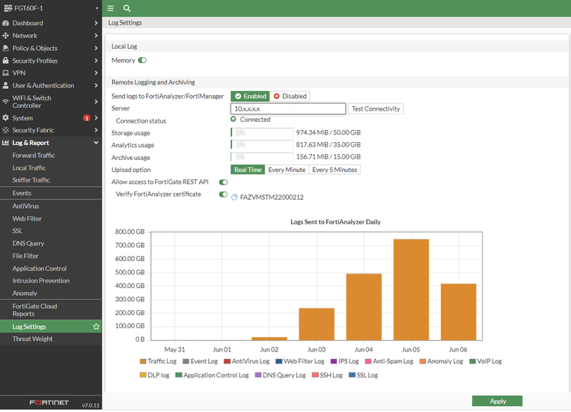The height and width of the screenshot is (412, 571).
Task: Click the Security Profiles lock icon
Action: pyautogui.click(x=6, y=61)
